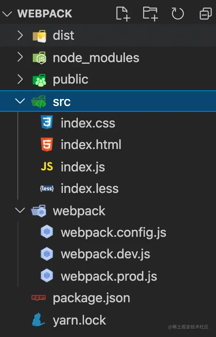Click the yarn cat icon beside yarn.lock

click(38, 320)
